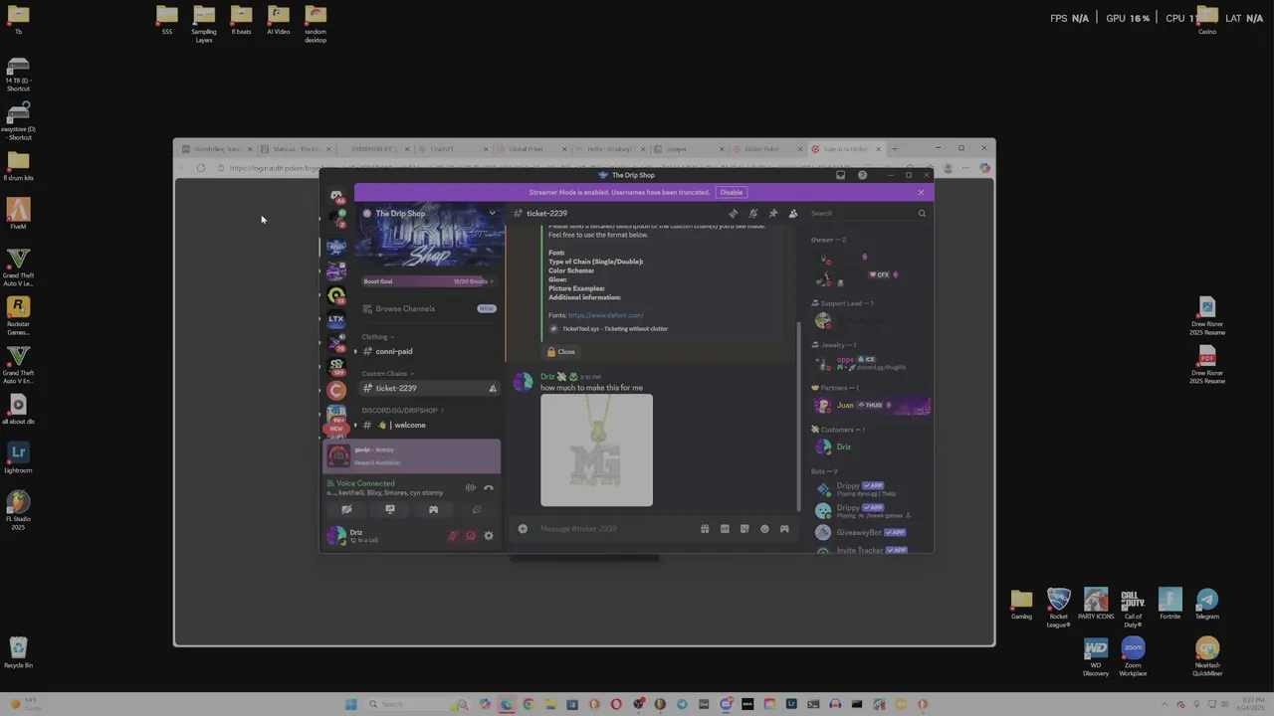This screenshot has width=1274, height=716.
Task: Select opps in the Jewelry member list
Action: pyautogui.click(x=872, y=363)
